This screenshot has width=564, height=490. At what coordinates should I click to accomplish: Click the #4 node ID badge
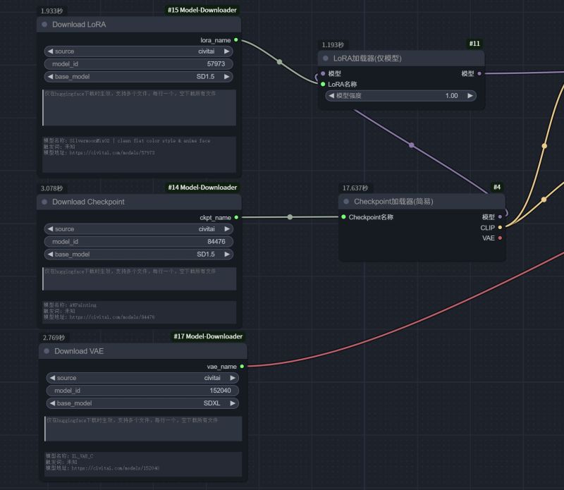coord(497,187)
